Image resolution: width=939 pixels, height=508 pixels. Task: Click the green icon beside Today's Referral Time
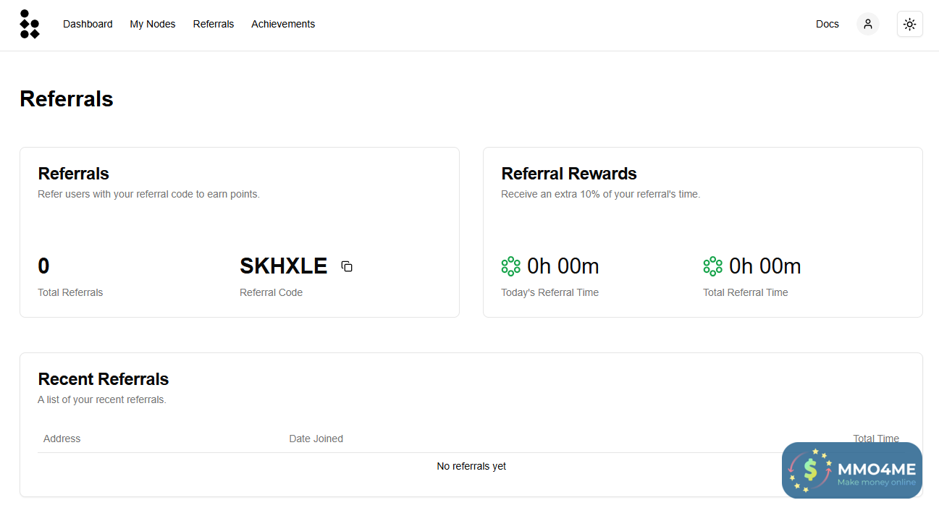510,266
